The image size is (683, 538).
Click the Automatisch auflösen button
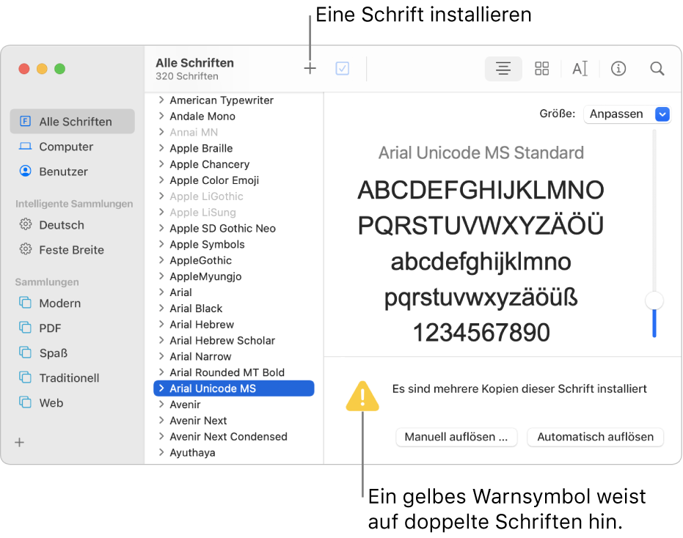point(595,437)
